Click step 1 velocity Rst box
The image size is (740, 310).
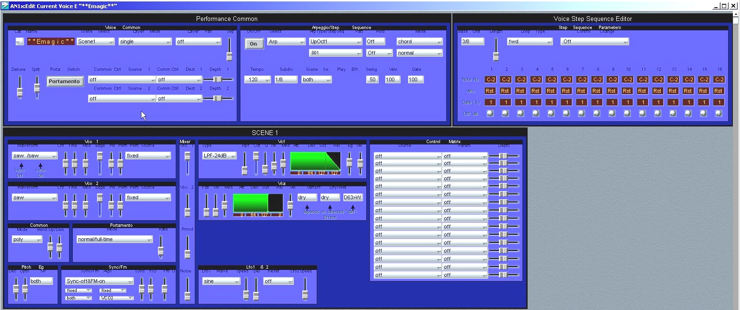tap(490, 91)
